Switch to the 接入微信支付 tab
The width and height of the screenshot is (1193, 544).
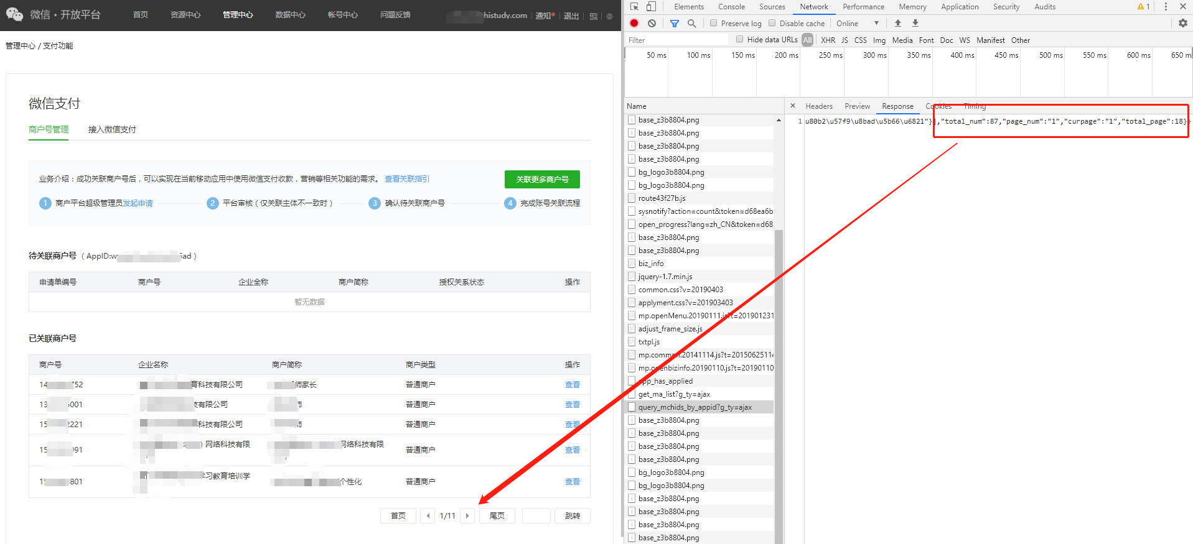[112, 129]
